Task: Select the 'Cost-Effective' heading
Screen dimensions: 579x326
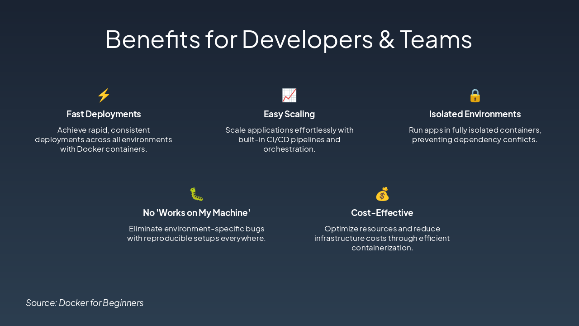Action: (382, 213)
